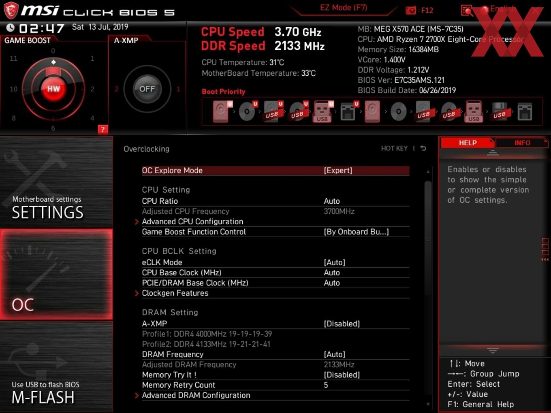Change OC Explore Mode Expert setting
This screenshot has height=413, width=551.
(275, 170)
